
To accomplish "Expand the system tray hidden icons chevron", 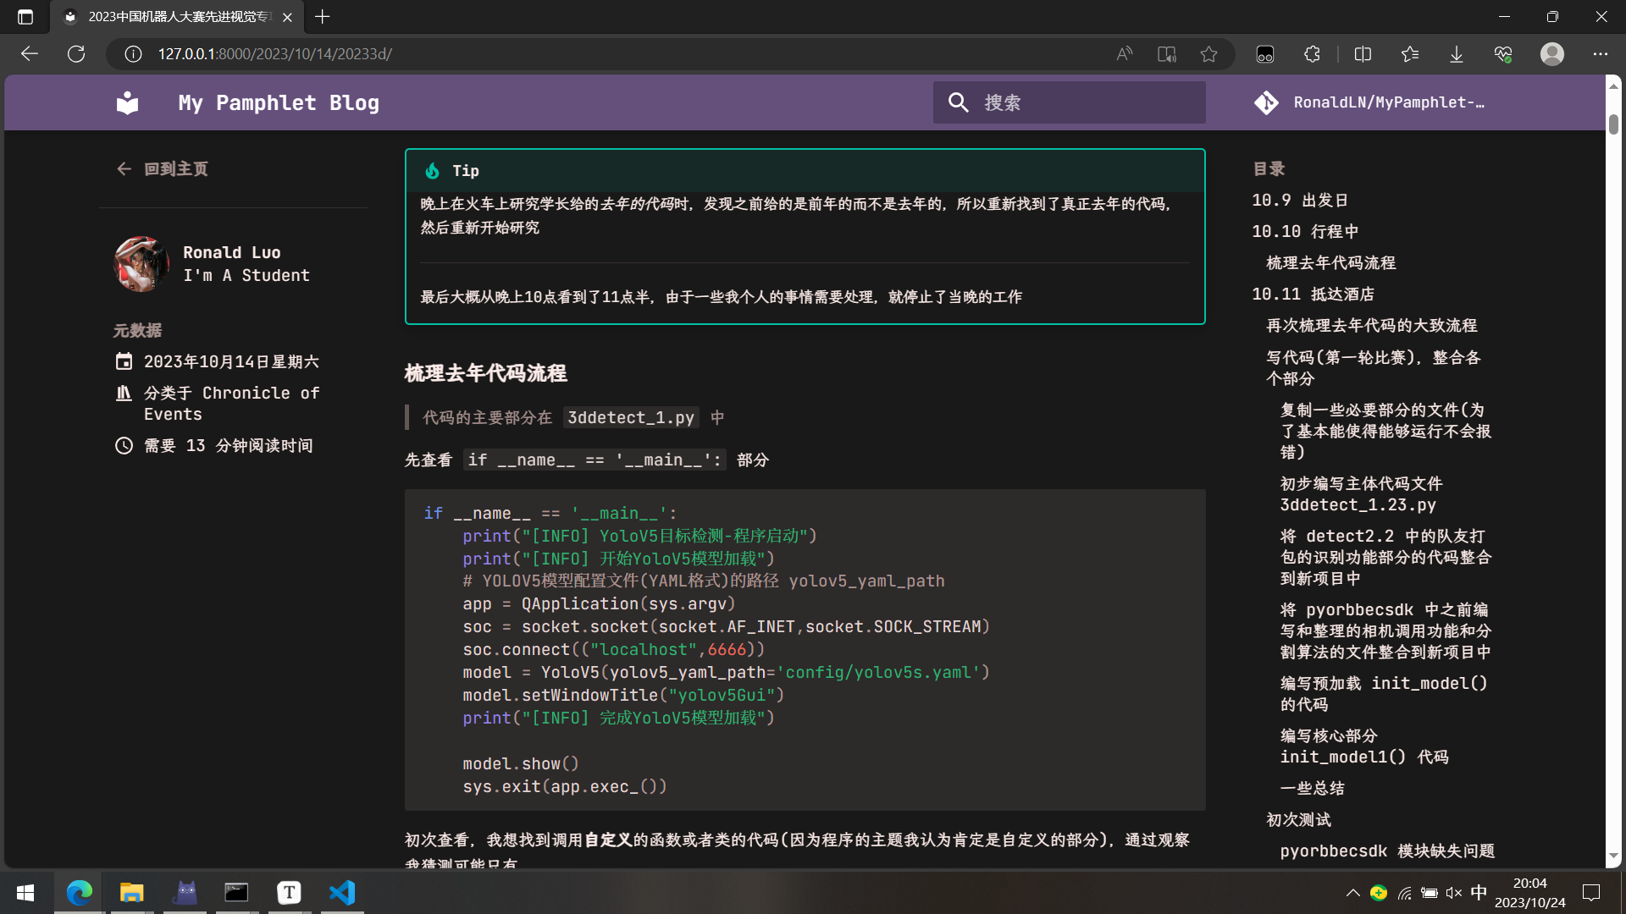I will coord(1352,893).
